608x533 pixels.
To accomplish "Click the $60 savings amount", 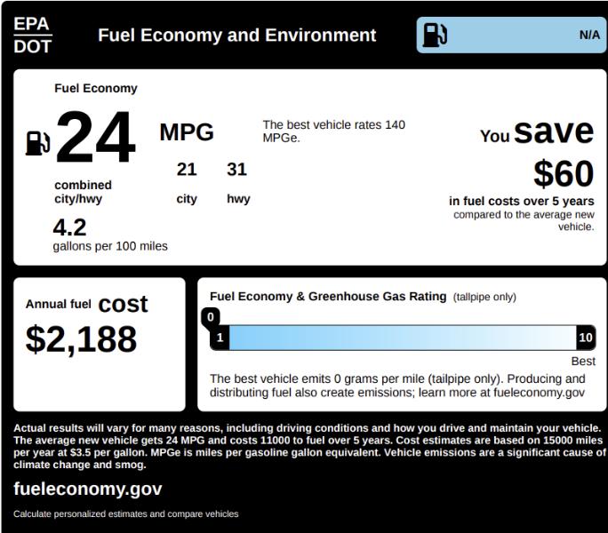I will point(563,173).
